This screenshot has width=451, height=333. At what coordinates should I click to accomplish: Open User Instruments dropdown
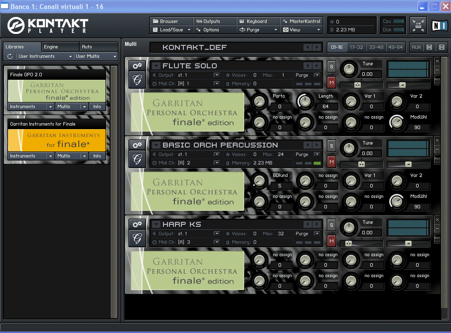(45, 56)
